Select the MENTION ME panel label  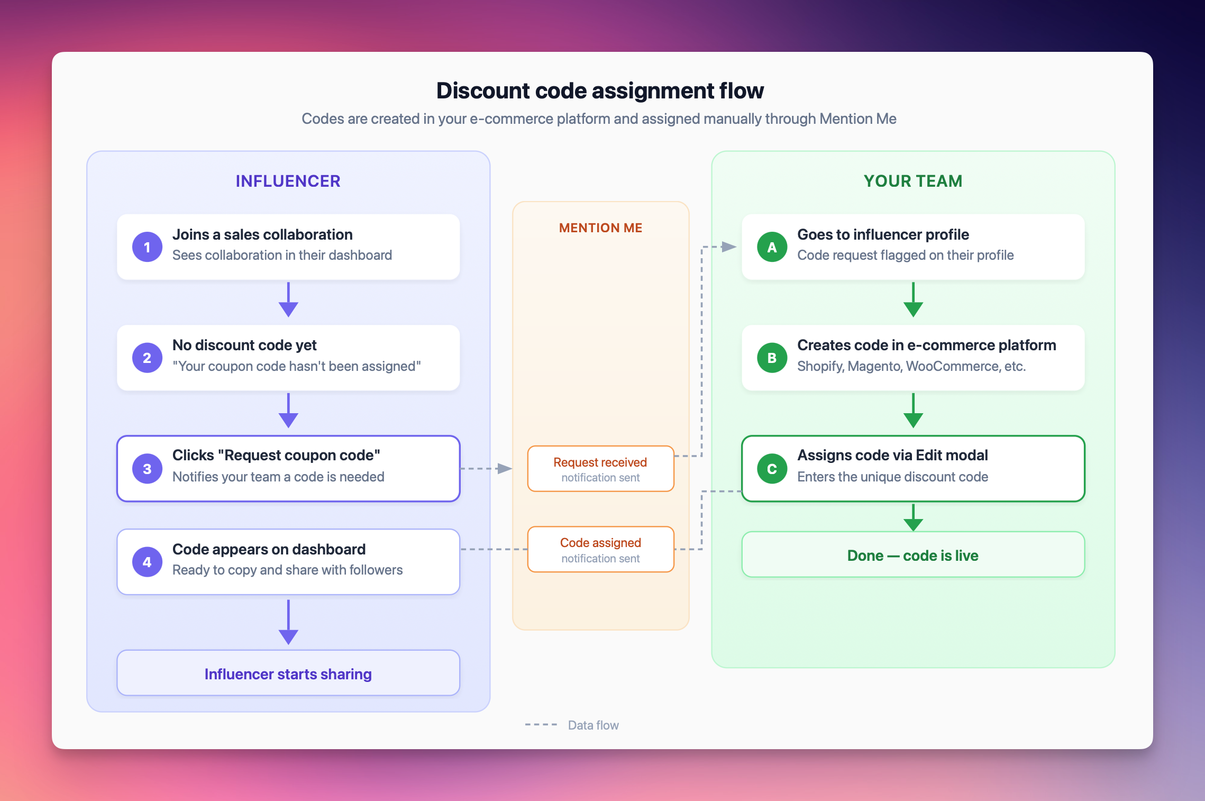click(600, 227)
